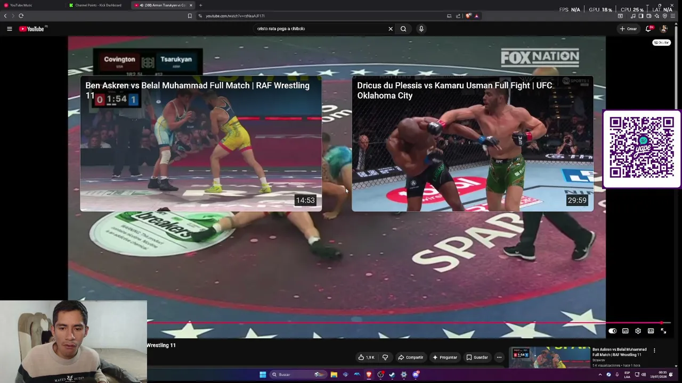Open YouTube notifications bell
This screenshot has height=383, width=682.
(649, 29)
